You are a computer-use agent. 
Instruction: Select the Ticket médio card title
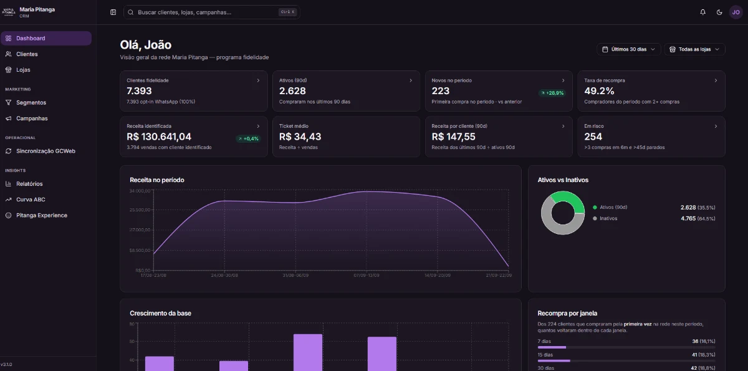coord(294,126)
